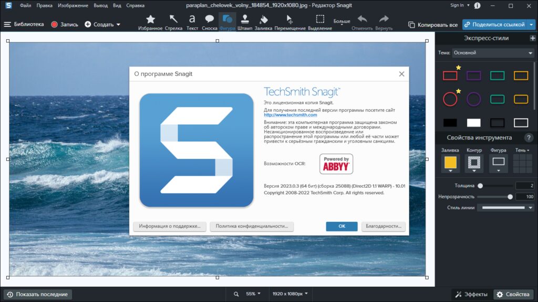This screenshot has width=538, height=302.
Task: Open the Theme (Тема) dropdown
Action: click(493, 52)
